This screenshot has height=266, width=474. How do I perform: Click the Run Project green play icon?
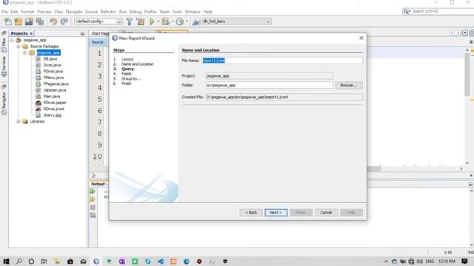(x=152, y=21)
